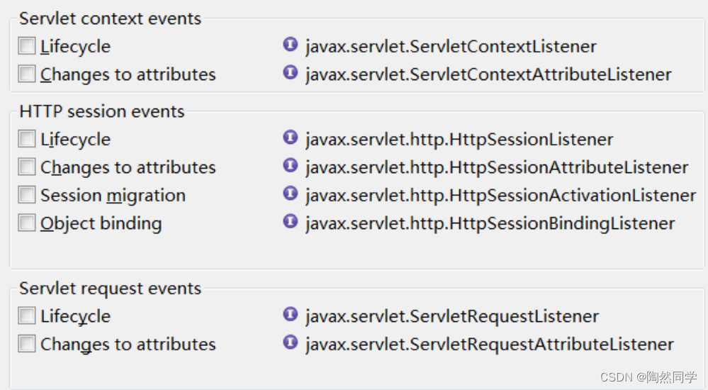
Task: Click interface icon beside ServletContextAttributeListener
Action: (x=291, y=72)
